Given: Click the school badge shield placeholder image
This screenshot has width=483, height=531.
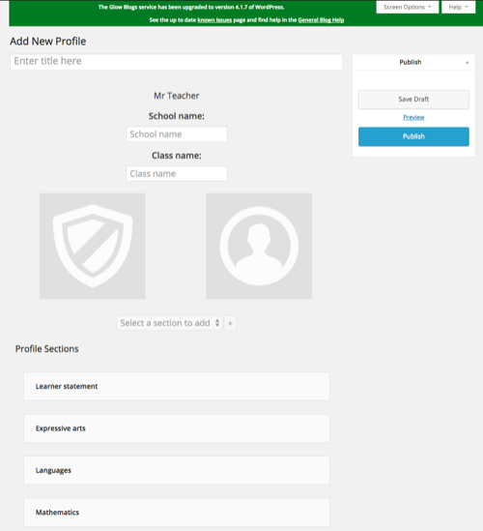Looking at the screenshot, I should pyautogui.click(x=93, y=247).
